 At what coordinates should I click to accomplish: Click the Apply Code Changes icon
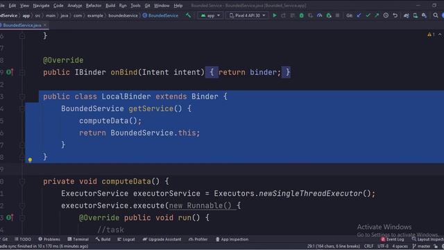coord(293,15)
